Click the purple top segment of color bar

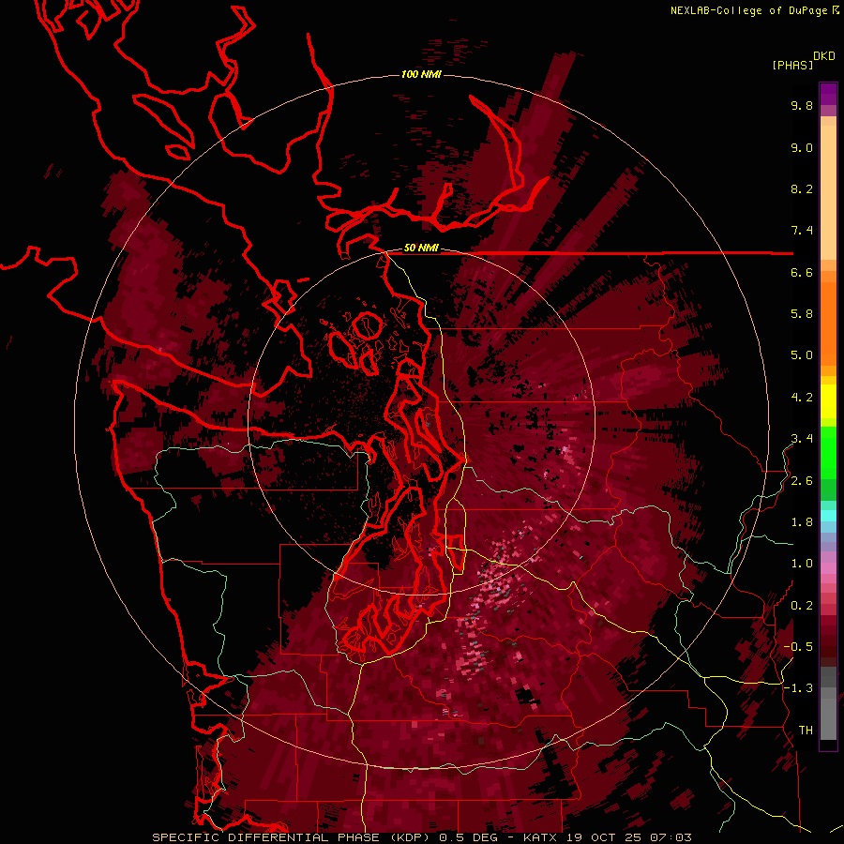click(828, 94)
